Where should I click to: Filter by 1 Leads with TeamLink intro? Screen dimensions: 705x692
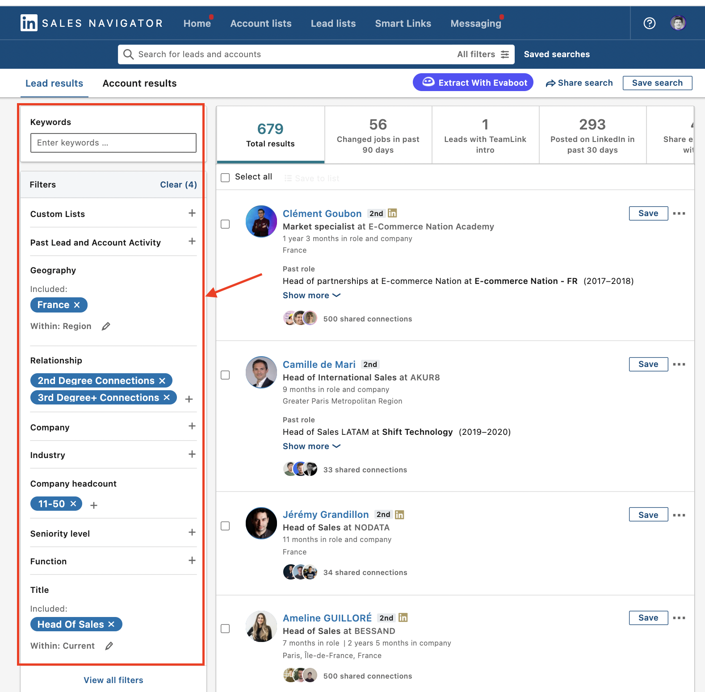(485, 135)
